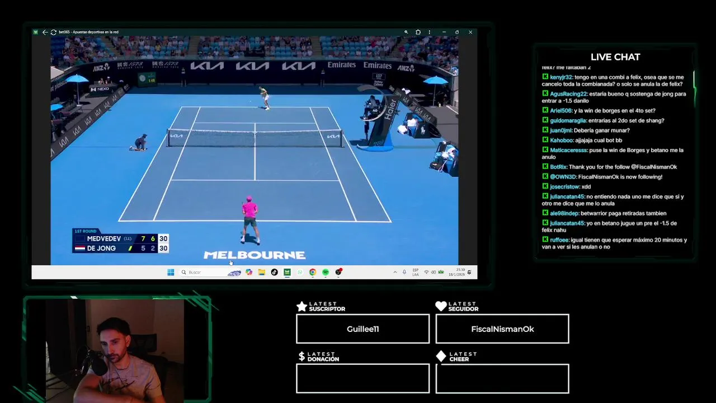Open File Explorer from the taskbar
Screen dimensions: 716x403
pyautogui.click(x=261, y=272)
